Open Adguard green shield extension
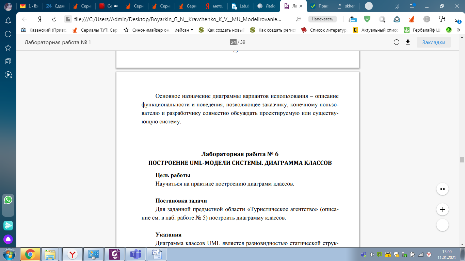This screenshot has width=465, height=261. point(367,19)
